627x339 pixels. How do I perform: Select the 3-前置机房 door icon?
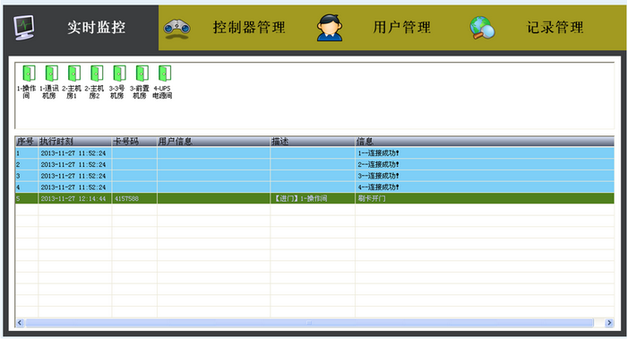pos(142,74)
